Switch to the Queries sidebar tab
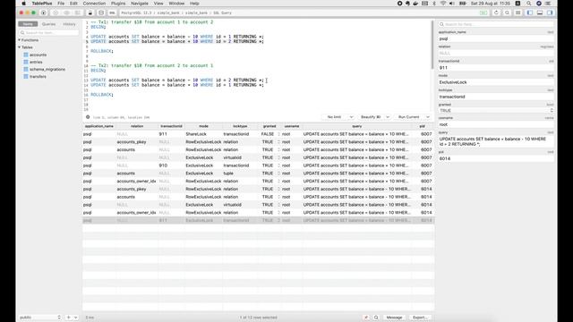 click(48, 24)
